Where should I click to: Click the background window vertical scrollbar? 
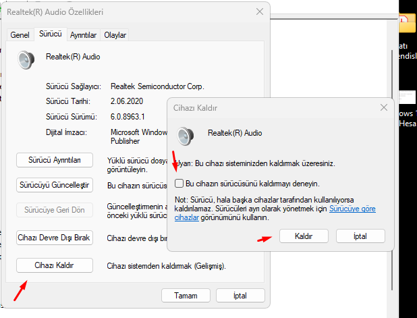pos(392,170)
